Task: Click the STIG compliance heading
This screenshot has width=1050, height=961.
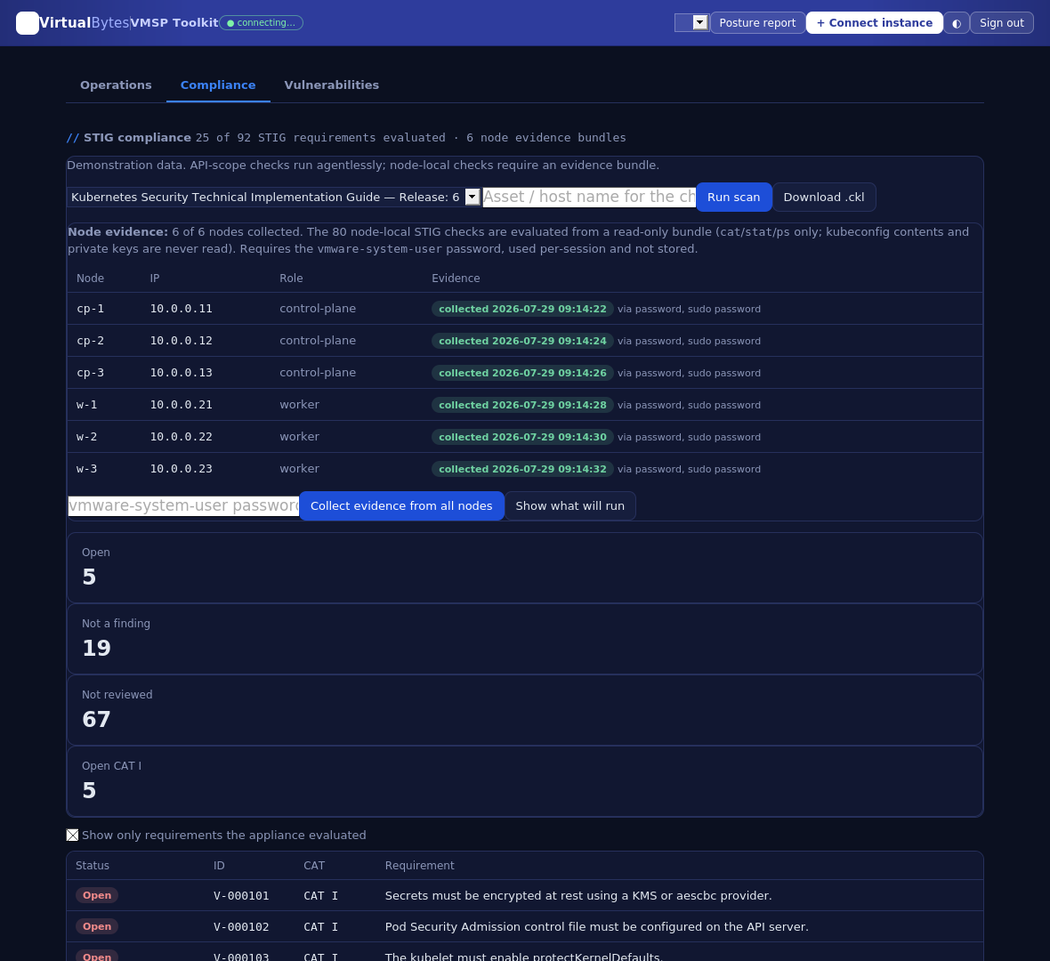Action: (137, 137)
